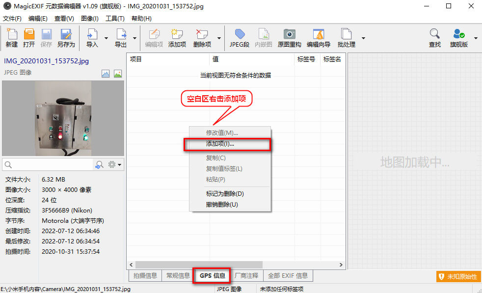Expand the 导出 (Export) dropdown arrow
Screen dimensions: 482x293
tap(134, 38)
